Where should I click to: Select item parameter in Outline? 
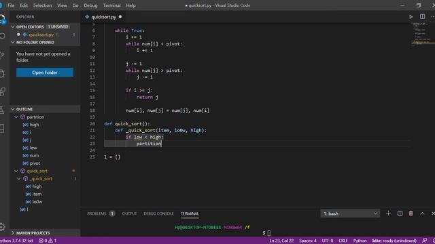[37, 195]
